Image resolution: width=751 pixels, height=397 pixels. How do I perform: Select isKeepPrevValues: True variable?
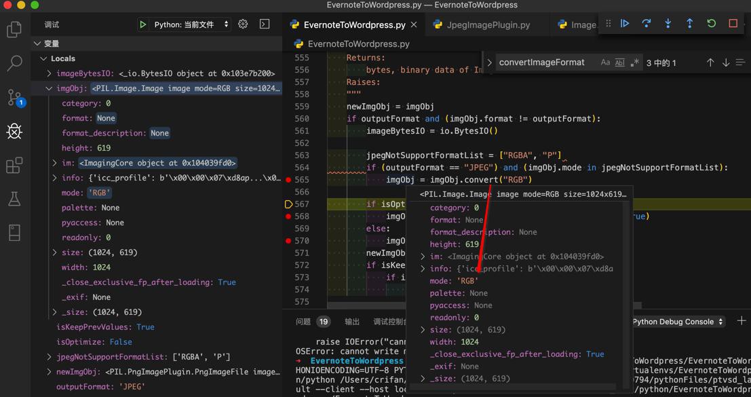click(105, 327)
